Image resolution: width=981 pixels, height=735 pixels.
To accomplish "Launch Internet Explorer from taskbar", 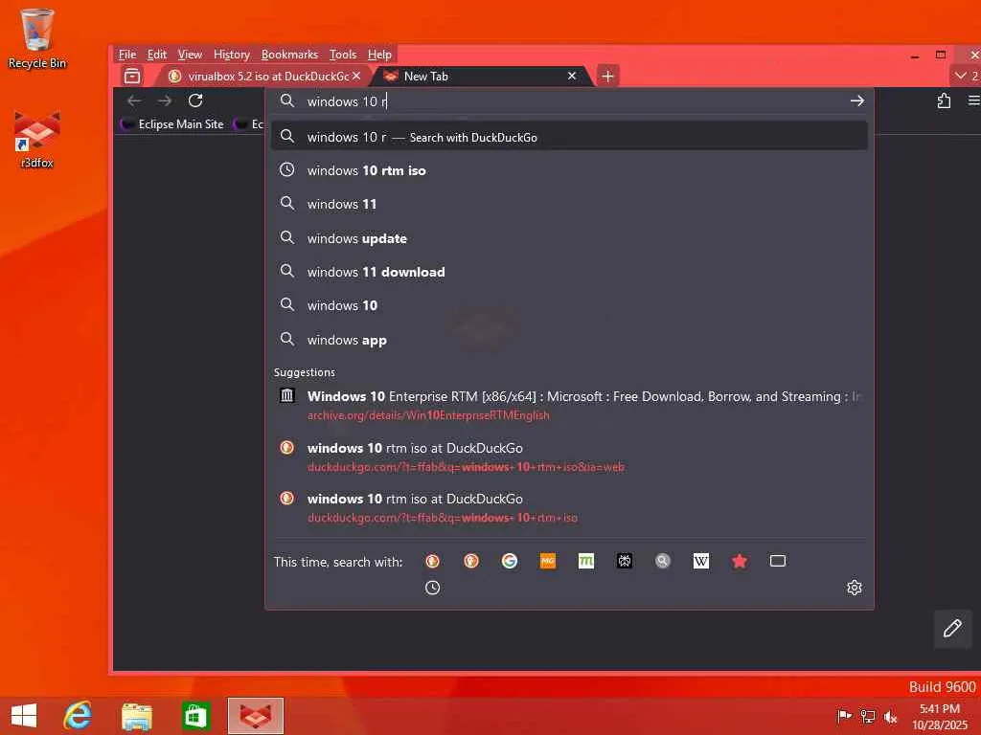I will tap(78, 716).
